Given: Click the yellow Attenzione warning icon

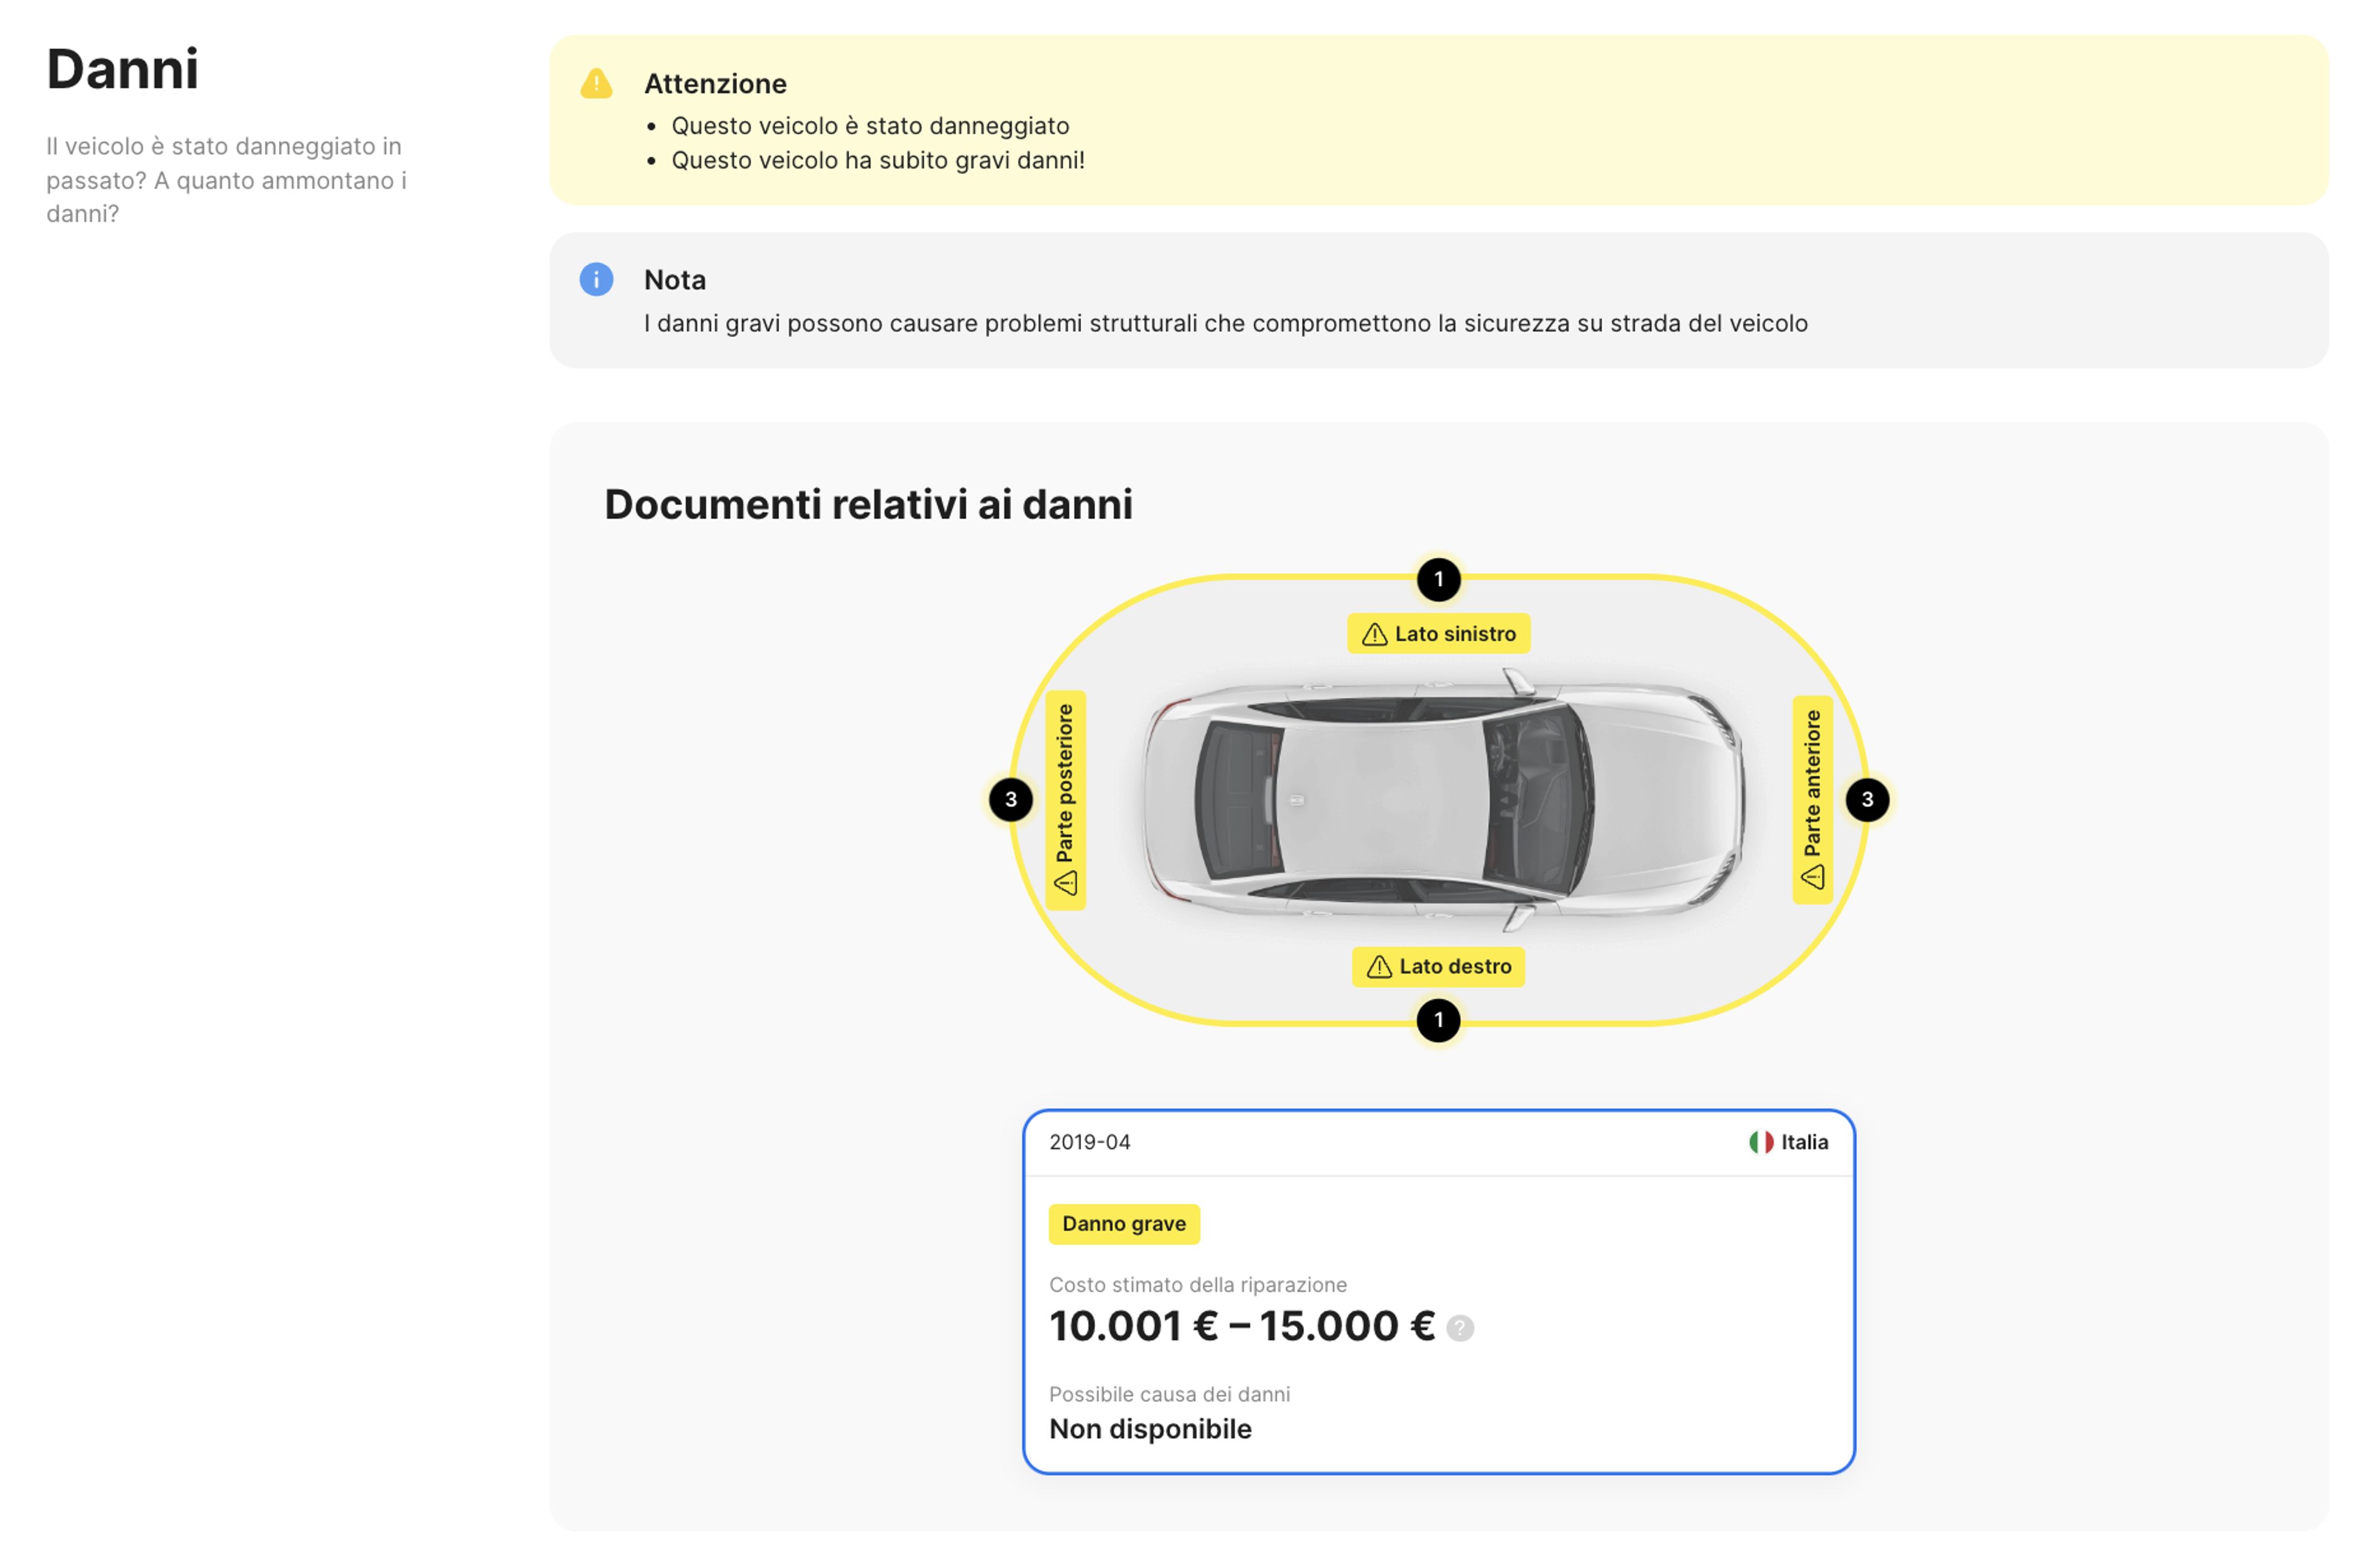Looking at the screenshot, I should click(x=596, y=84).
